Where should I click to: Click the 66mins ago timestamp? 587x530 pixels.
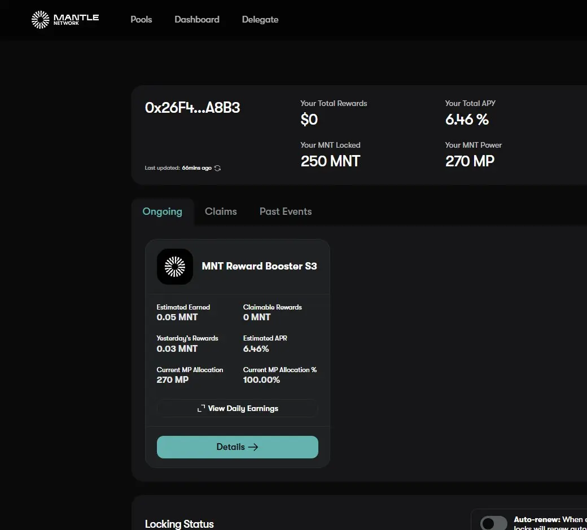(x=197, y=168)
